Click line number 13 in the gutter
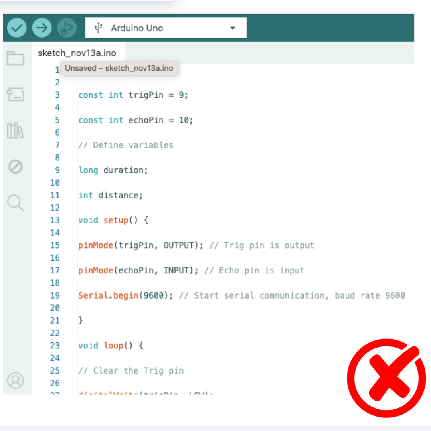 click(x=55, y=220)
